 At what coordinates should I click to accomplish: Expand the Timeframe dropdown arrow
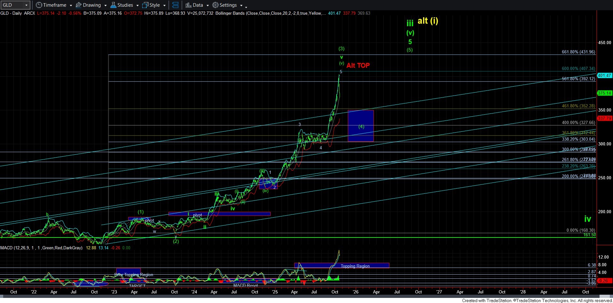(71, 5)
